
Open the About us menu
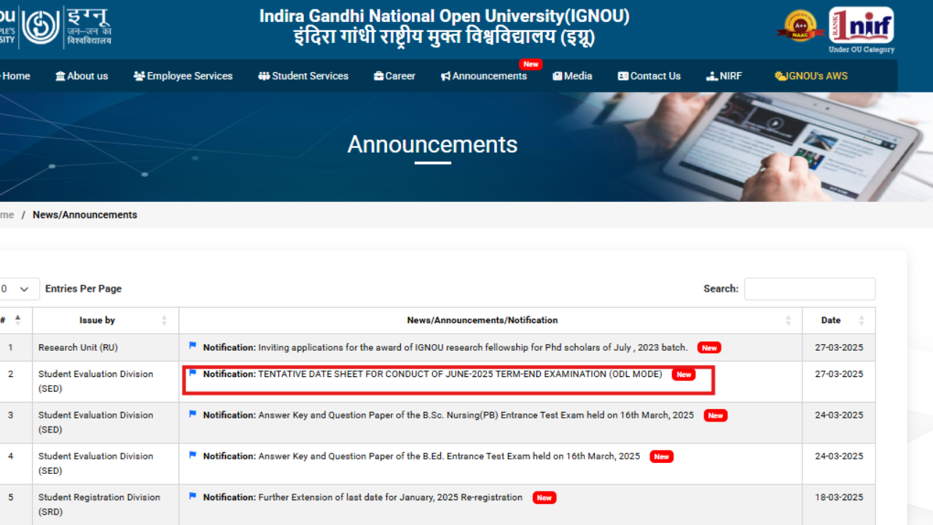click(x=82, y=76)
